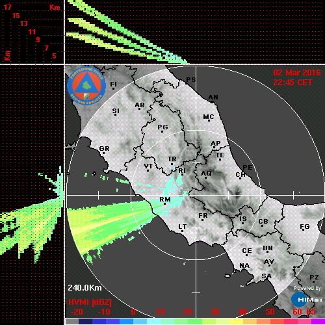Click the HIMET logo
Image resolution: width=325 pixels, height=325 pixels.
tap(307, 300)
